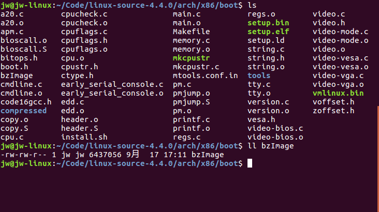Select the early_serial_console.c file name
This screenshot has width=379, height=212.
point(112,84)
